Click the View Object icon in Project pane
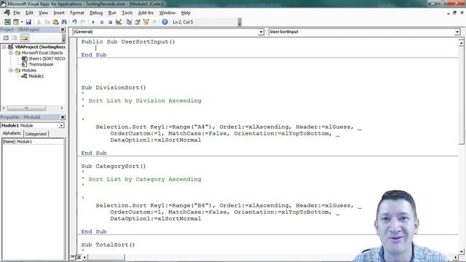The width and height of the screenshot is (466, 262). pyautogui.click(x=15, y=38)
